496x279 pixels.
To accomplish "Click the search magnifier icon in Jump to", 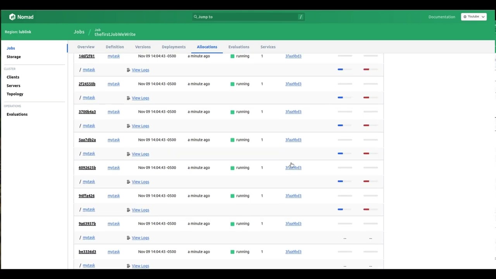I will (x=195, y=17).
